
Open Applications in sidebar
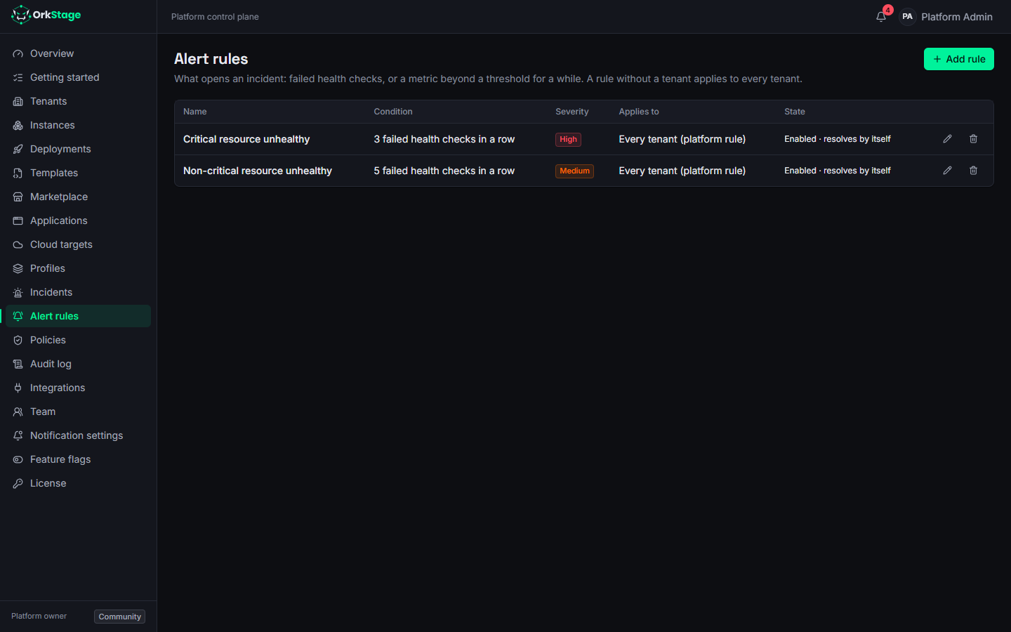pos(78,220)
